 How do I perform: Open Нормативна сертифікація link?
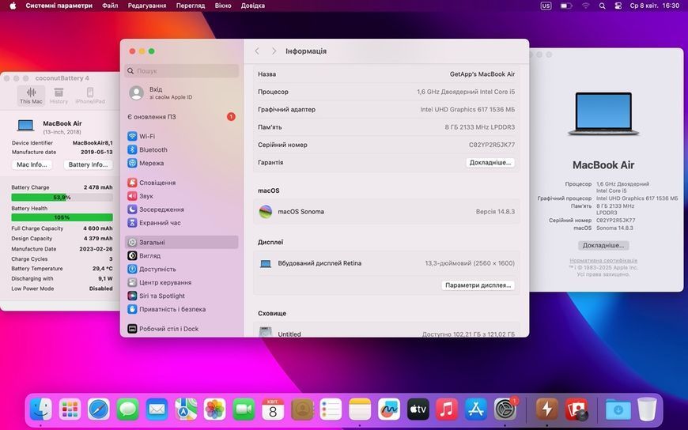pos(603,261)
